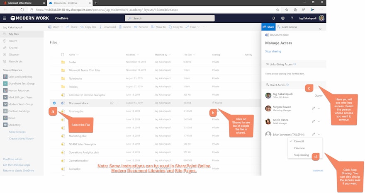This screenshot has height=193, width=365.
Task: Click the notifications bell icon
Action: click(274, 18)
